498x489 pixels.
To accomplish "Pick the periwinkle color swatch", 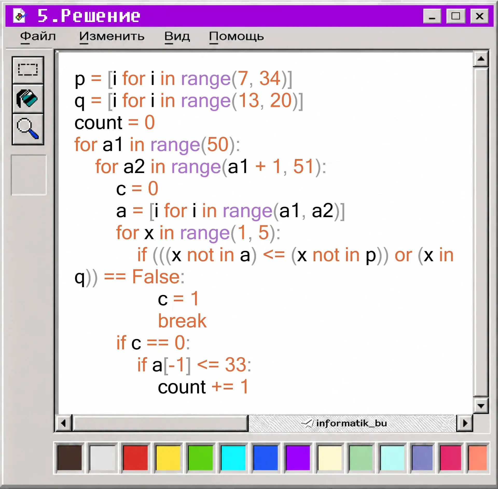I will click(x=422, y=458).
